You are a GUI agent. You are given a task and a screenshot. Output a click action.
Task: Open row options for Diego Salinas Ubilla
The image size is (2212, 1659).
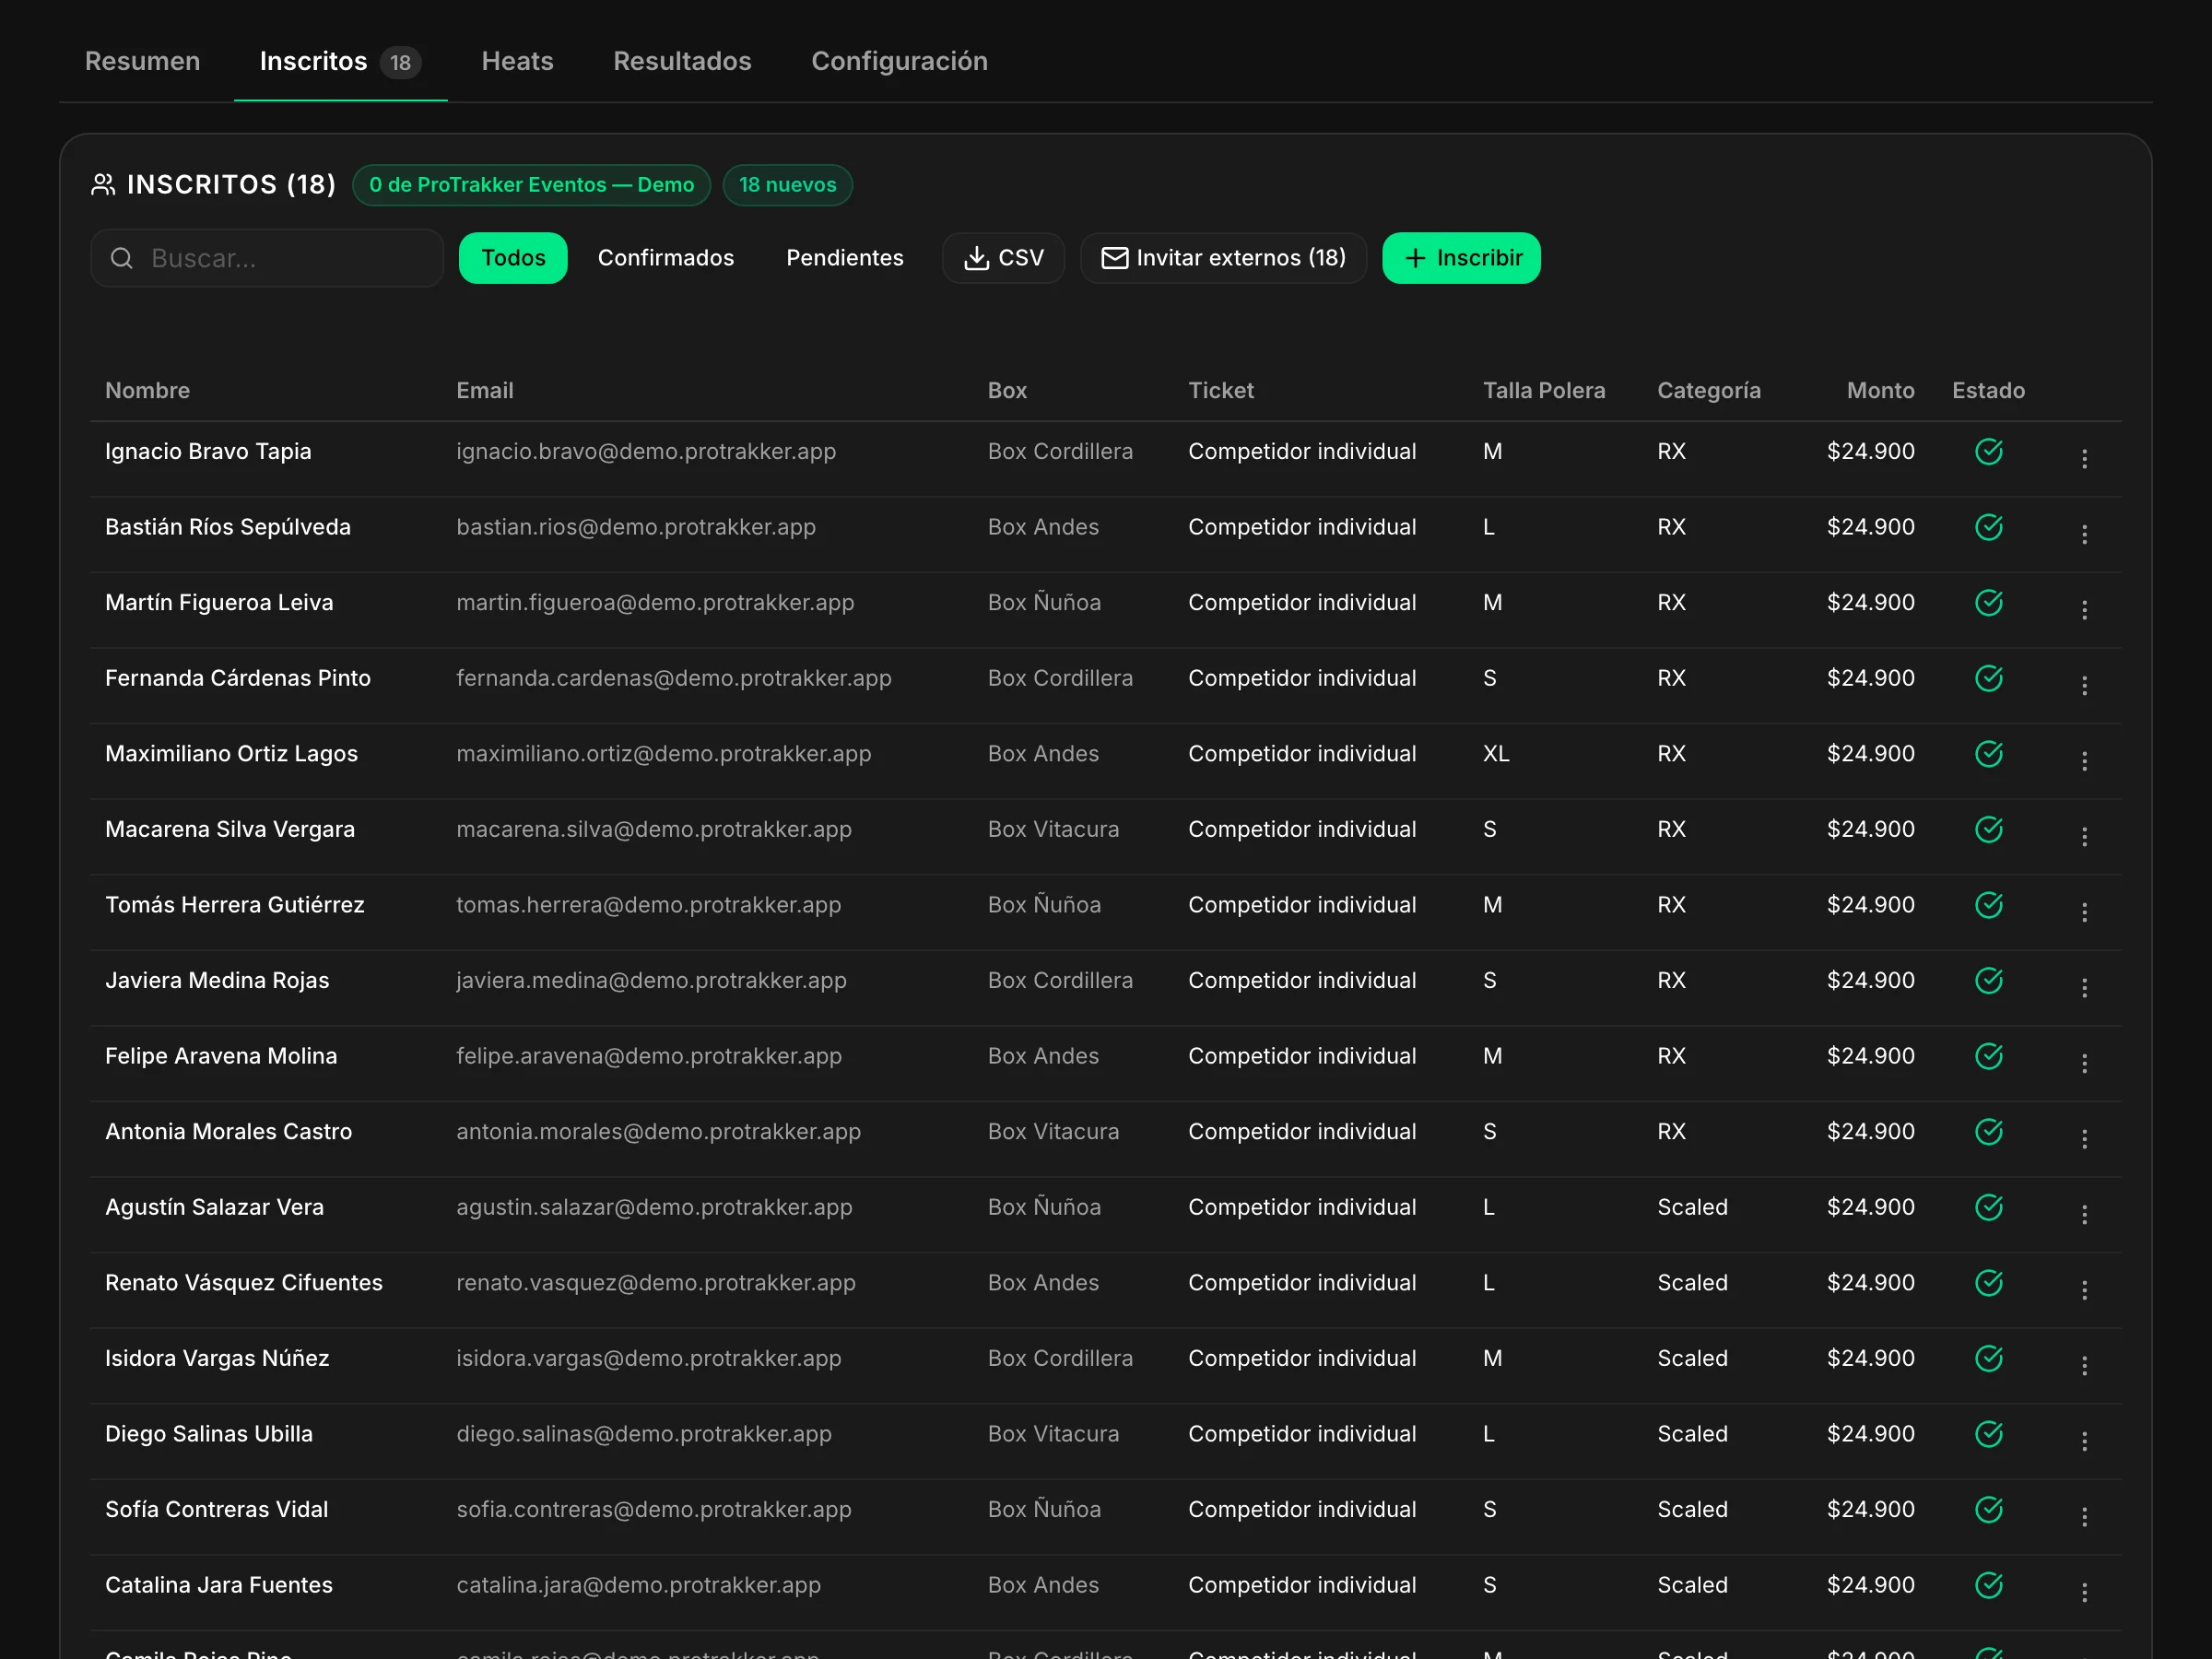tap(2084, 1441)
